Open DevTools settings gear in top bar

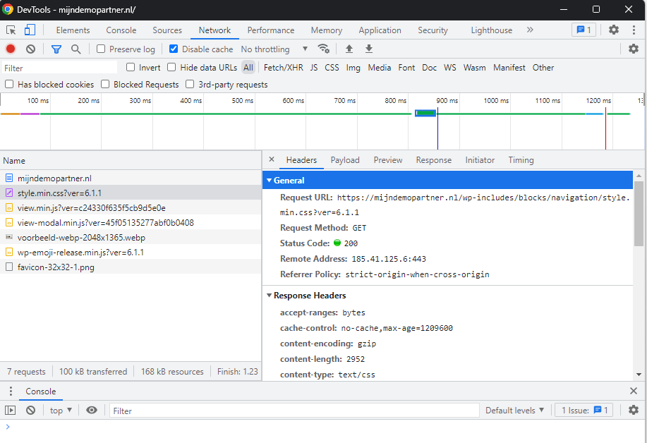point(614,30)
